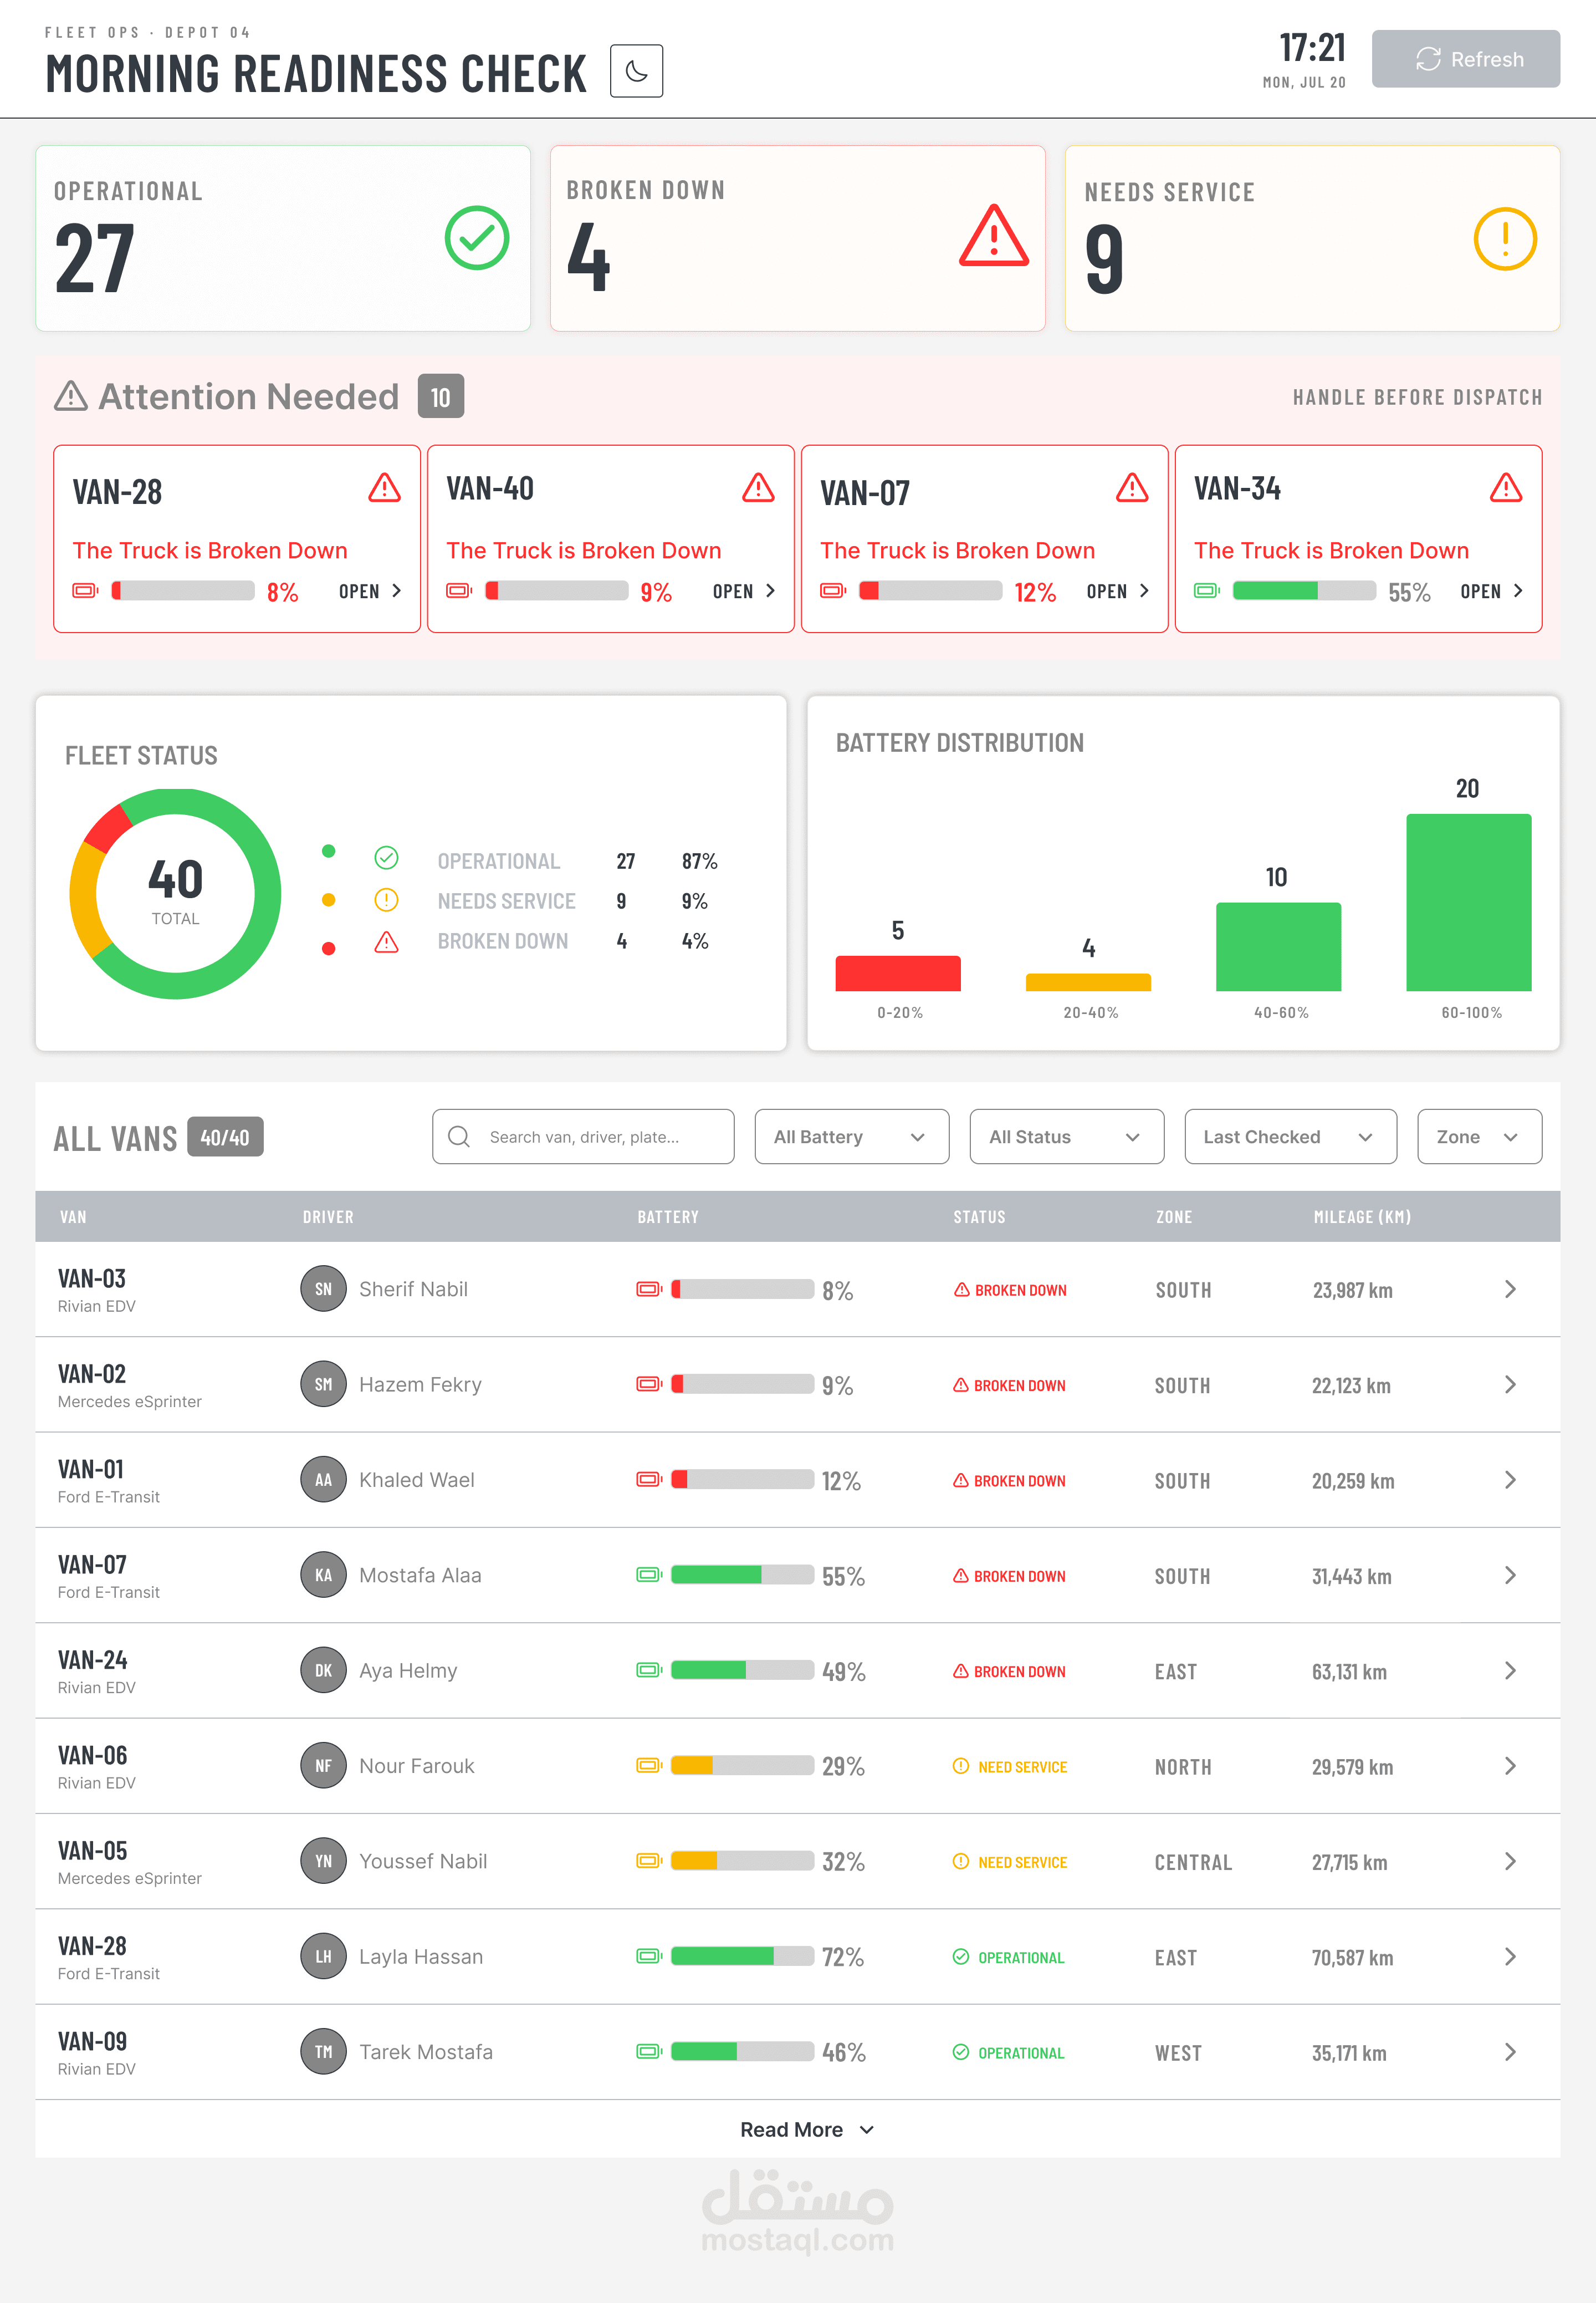The height and width of the screenshot is (2303, 1596).
Task: Click the 40/40 badge beside All Vans
Action: tap(225, 1138)
